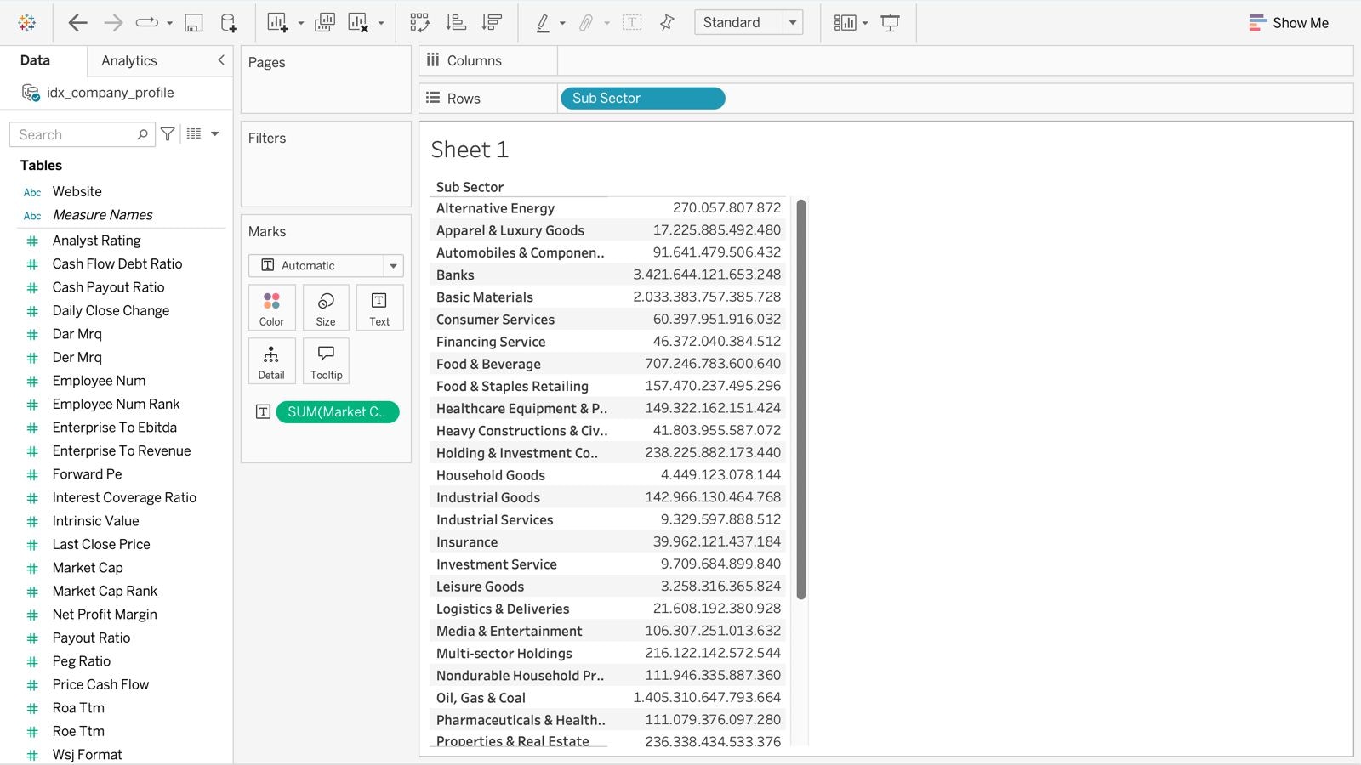Click the Redo arrow icon

112,23
